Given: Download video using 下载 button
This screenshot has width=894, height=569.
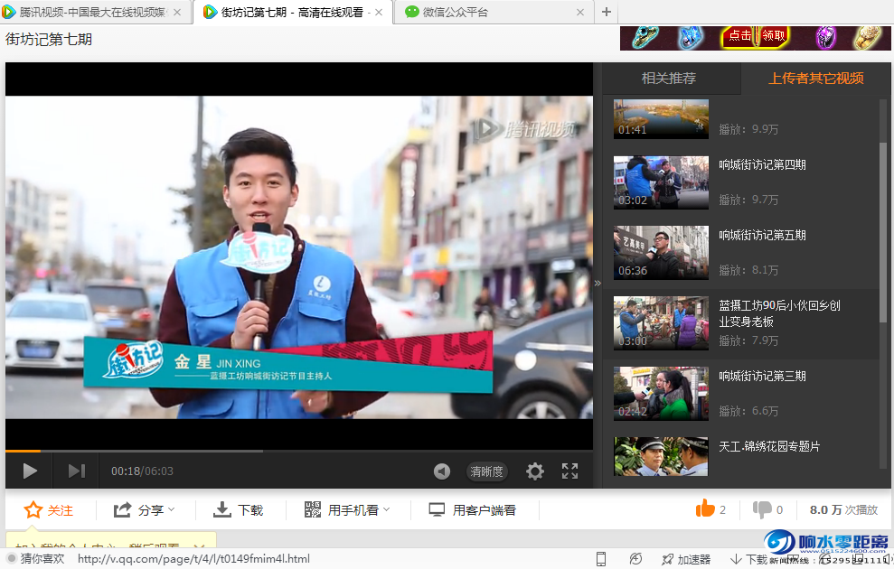Looking at the screenshot, I should [x=238, y=509].
